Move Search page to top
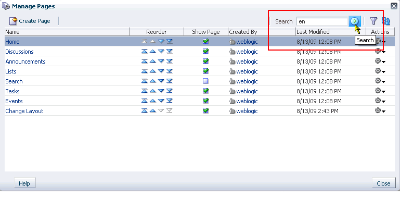 145,81
